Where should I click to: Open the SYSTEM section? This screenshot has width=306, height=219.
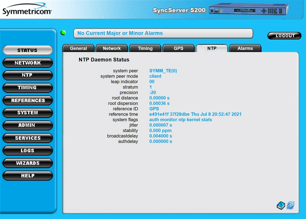pos(28,113)
